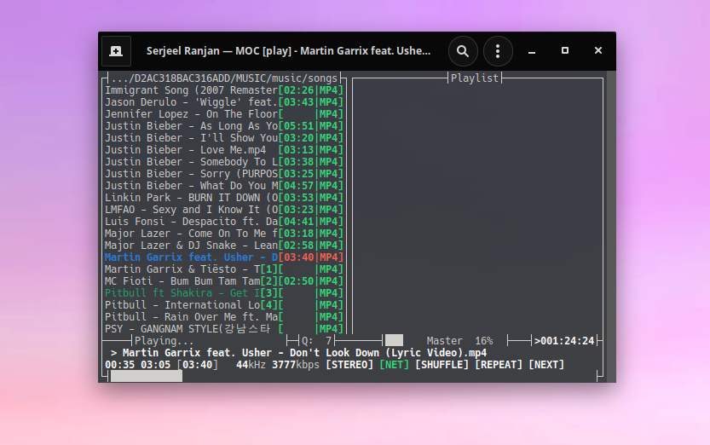Image resolution: width=710 pixels, height=445 pixels.
Task: Select Major Lazer & DJ Snake - Lean
Action: (x=223, y=246)
